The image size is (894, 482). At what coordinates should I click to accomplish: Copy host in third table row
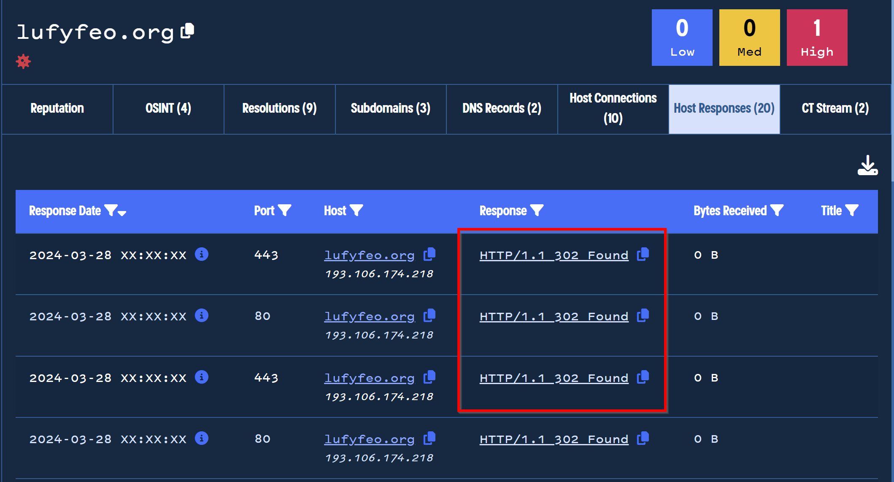(x=429, y=377)
